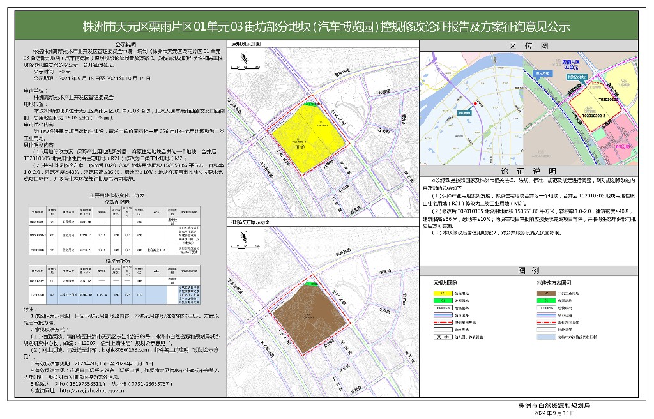Viewport: 654px width, 419px height.
Task: Click the north arrow on the modified plan map
Action: [x=243, y=236]
